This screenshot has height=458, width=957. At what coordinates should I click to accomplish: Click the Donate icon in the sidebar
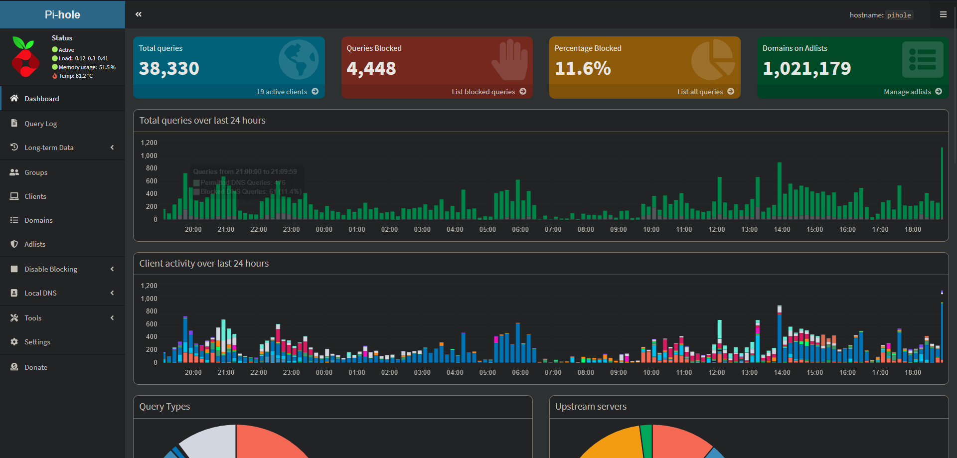[x=14, y=367]
